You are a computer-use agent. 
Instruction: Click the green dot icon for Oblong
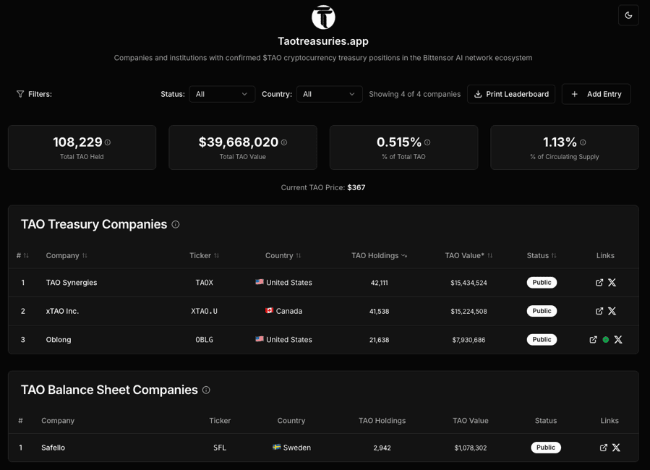[x=606, y=340]
